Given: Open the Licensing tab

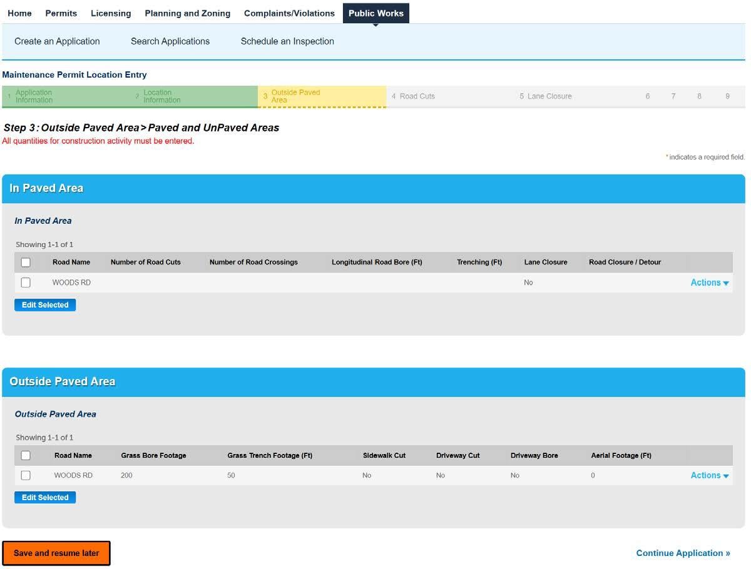Looking at the screenshot, I should click(111, 13).
